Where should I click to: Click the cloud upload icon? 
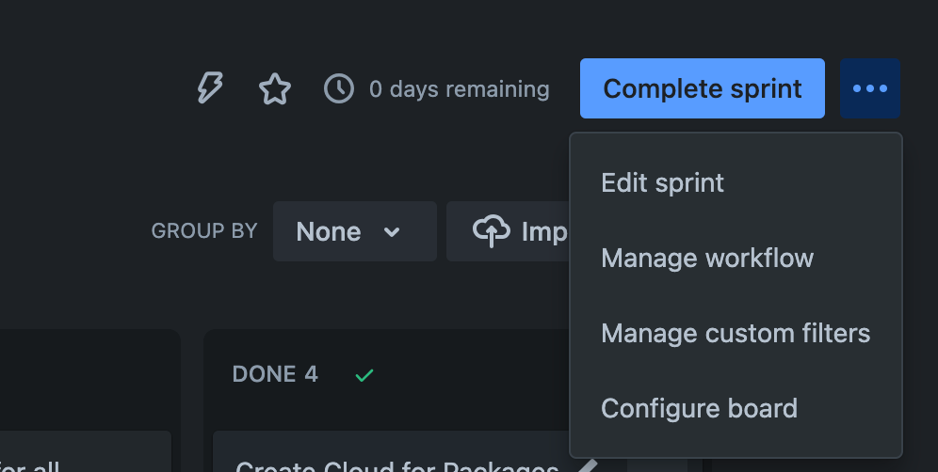[492, 230]
